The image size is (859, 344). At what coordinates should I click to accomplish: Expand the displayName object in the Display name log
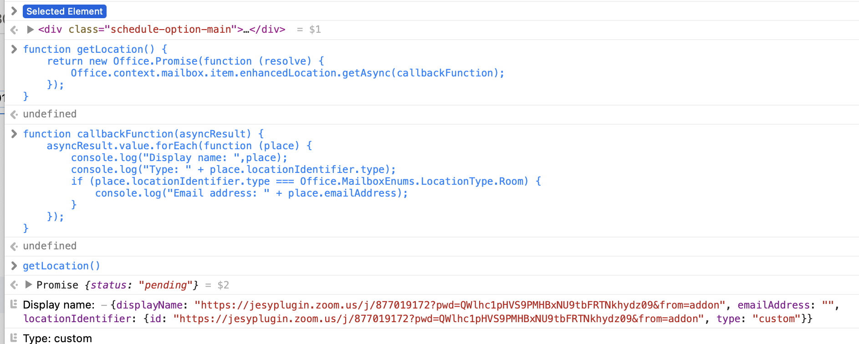(103, 305)
